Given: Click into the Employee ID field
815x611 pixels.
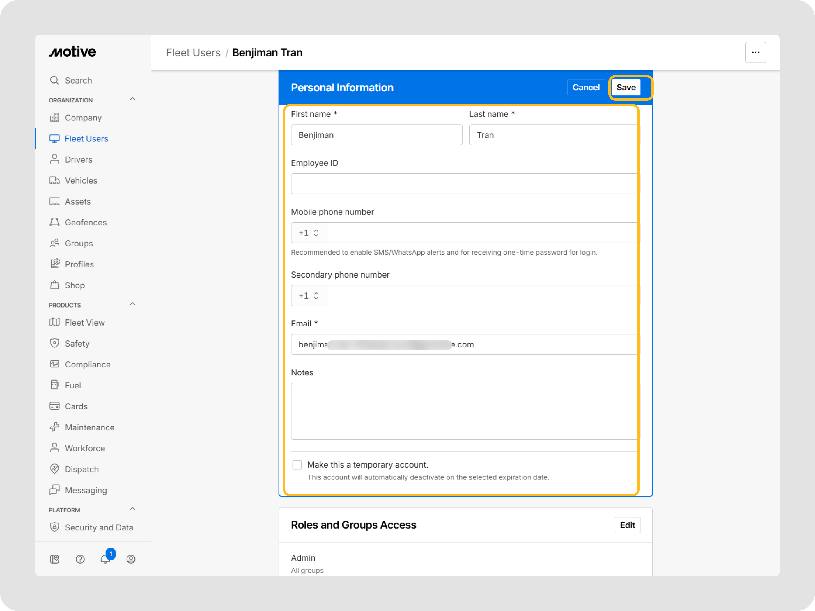Looking at the screenshot, I should 464,184.
